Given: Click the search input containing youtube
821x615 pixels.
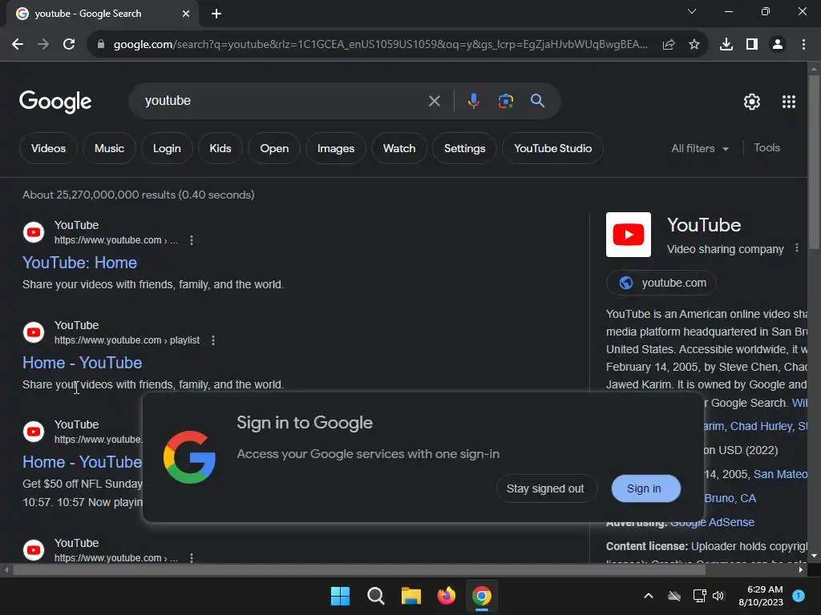Looking at the screenshot, I should (x=283, y=101).
